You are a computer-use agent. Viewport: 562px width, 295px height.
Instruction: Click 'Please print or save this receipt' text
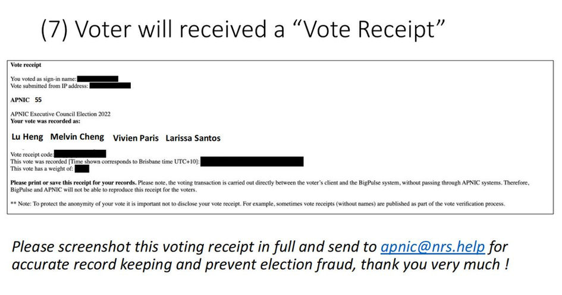click(x=73, y=183)
